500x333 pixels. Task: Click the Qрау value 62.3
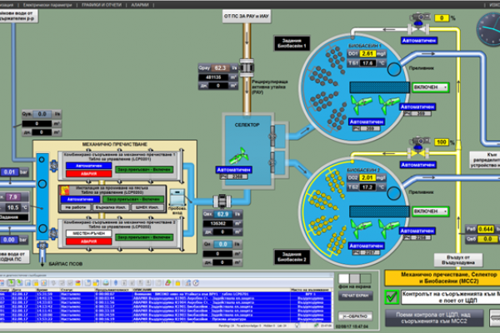coord(220,68)
